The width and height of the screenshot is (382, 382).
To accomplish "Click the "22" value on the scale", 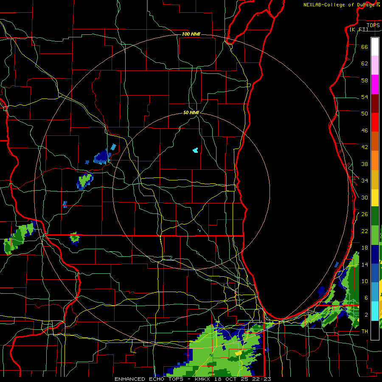I will point(365,231).
